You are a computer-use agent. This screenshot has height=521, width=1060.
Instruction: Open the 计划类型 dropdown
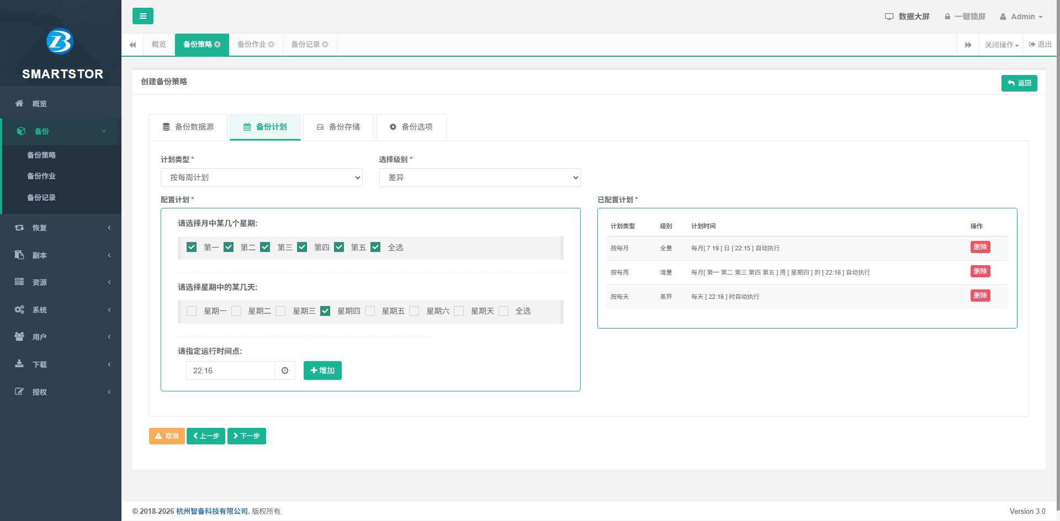pos(262,178)
